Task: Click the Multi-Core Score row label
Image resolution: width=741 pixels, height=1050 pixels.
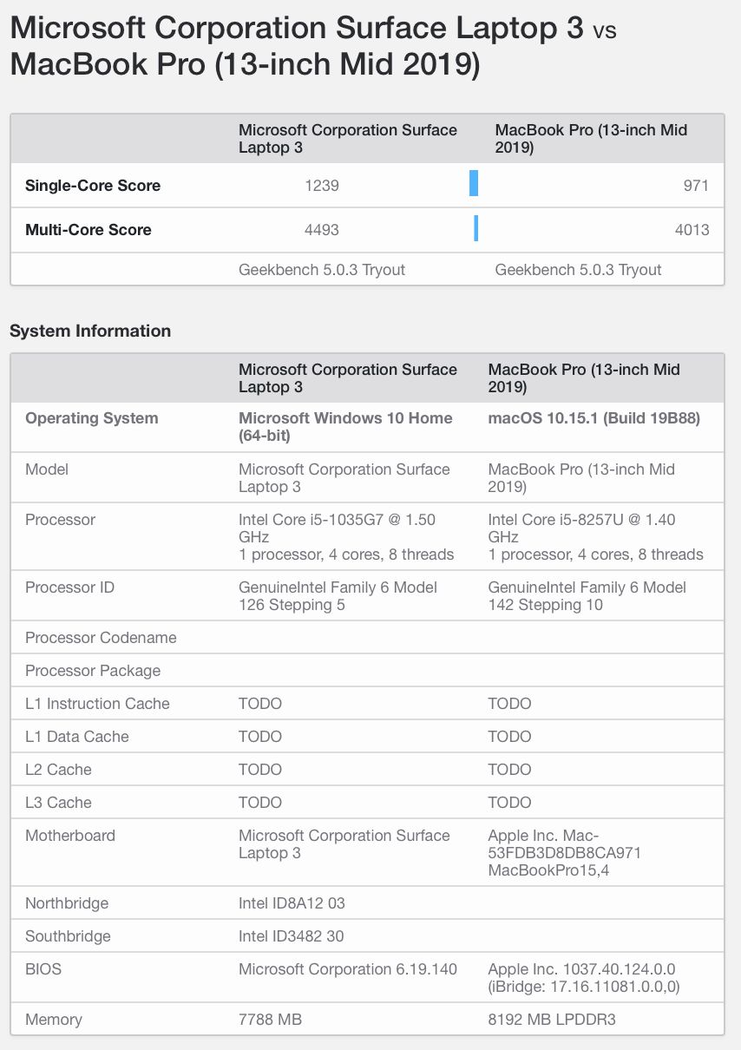Action: (x=89, y=230)
